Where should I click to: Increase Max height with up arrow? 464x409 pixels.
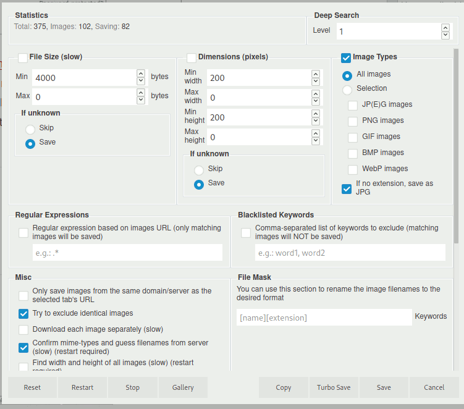point(316,133)
